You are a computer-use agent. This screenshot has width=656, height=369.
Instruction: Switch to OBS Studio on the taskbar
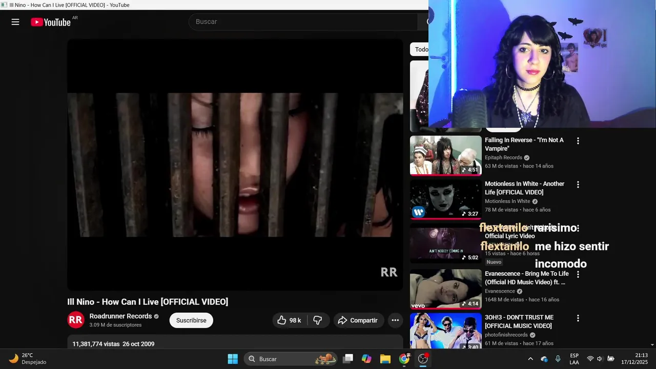423,359
